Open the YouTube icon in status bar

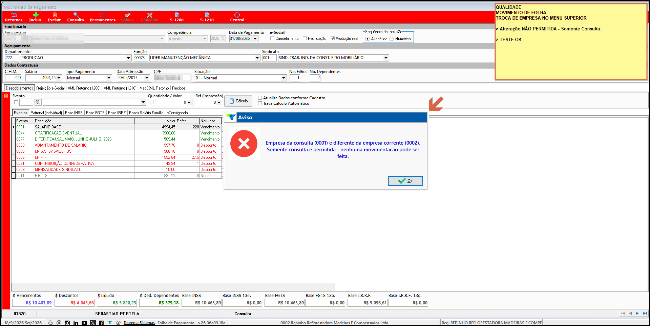pyautogui.click(x=84, y=323)
